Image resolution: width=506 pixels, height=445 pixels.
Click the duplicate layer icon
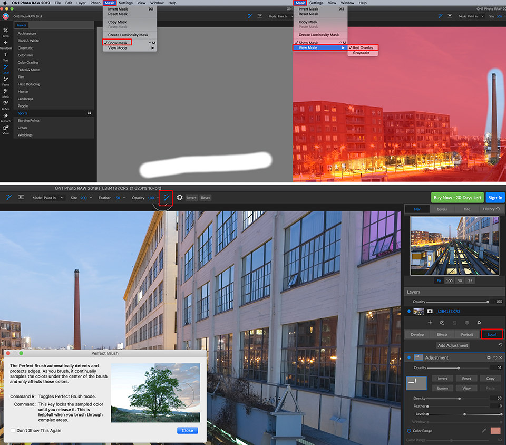[442, 322]
